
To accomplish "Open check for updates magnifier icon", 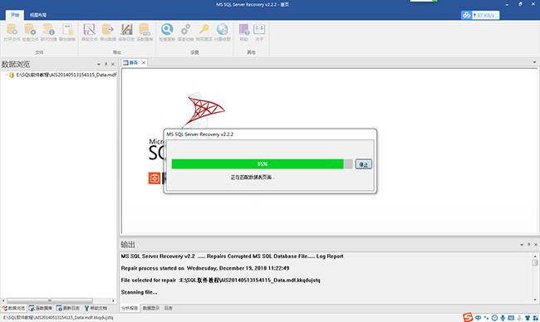I will pos(167,30).
